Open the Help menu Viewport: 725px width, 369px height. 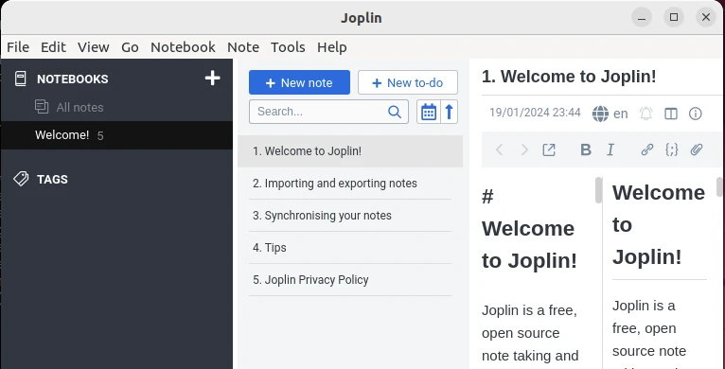[x=332, y=47]
